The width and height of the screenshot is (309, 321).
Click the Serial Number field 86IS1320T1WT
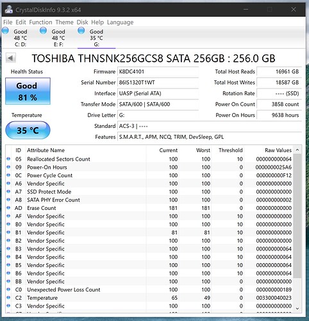[x=158, y=82]
